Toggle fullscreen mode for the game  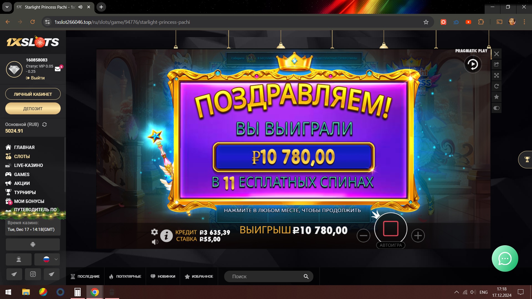(497, 75)
